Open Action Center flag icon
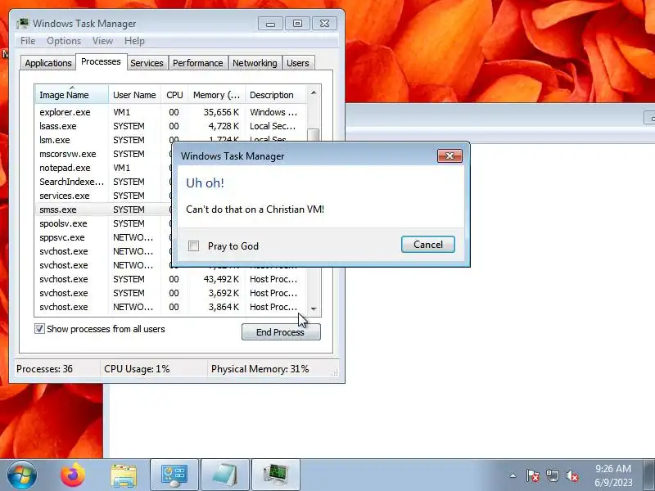The image size is (655, 491). coord(533,475)
